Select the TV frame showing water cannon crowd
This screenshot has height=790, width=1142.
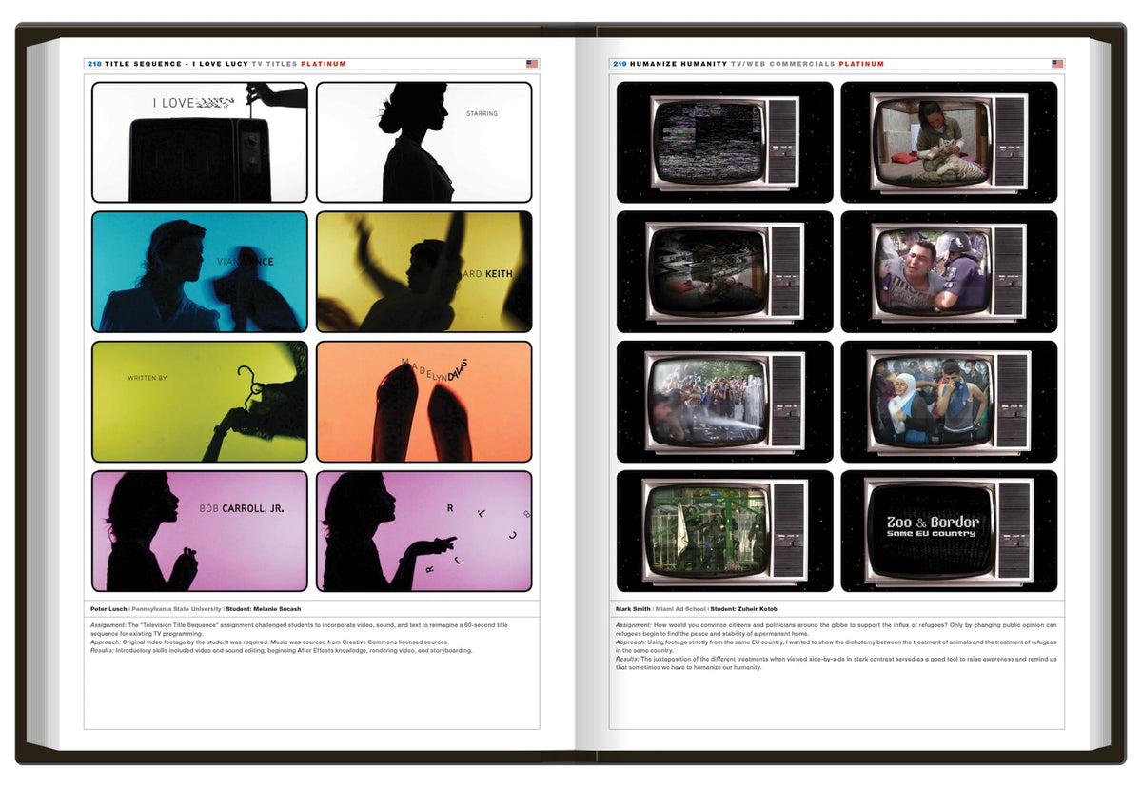[725, 402]
